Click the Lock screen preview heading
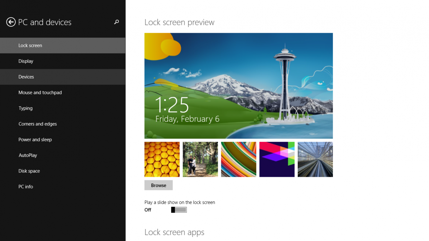 179,22
